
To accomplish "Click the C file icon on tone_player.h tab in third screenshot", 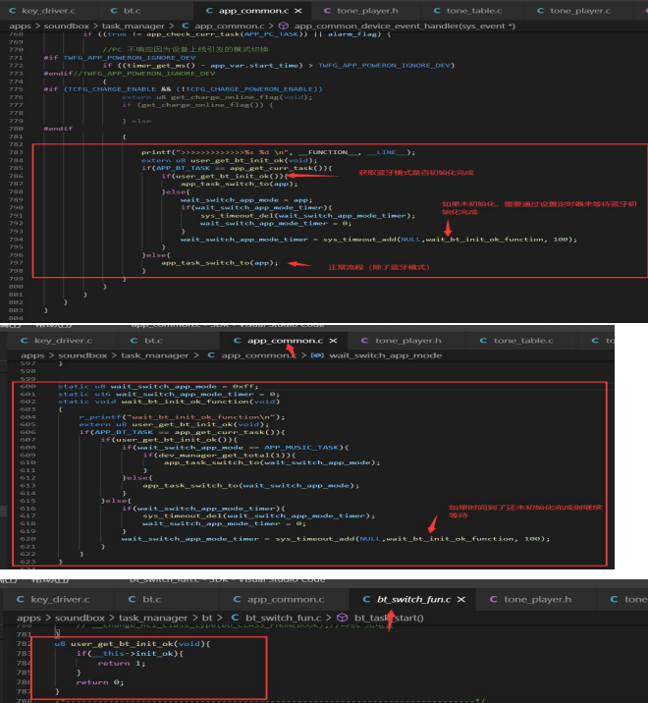I will click(494, 600).
